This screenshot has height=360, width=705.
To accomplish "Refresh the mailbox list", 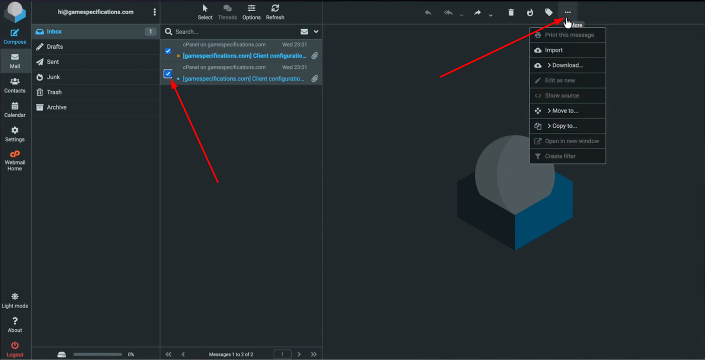I will click(275, 12).
